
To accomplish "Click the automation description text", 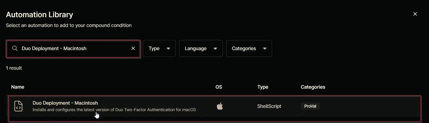I will pyautogui.click(x=114, y=110).
